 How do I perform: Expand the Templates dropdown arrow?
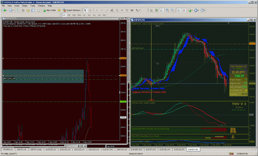click(204, 10)
